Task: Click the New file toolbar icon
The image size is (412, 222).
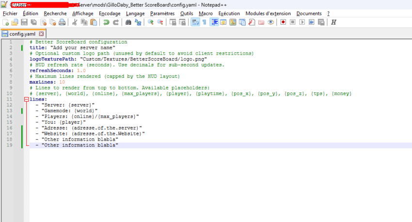Action: pos(6,22)
